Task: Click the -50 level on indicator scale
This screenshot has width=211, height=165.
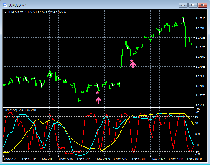Action: 197,145
